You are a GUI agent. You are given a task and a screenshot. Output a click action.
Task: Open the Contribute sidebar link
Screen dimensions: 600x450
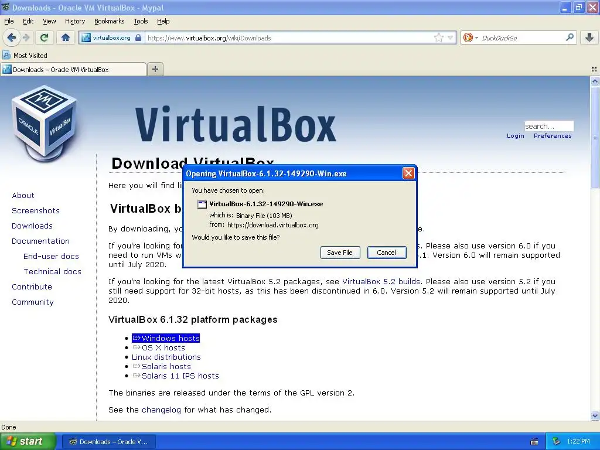tap(32, 287)
